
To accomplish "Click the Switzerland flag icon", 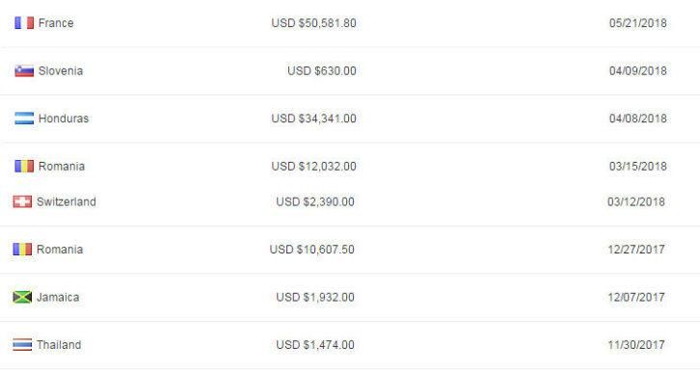I will tap(22, 201).
